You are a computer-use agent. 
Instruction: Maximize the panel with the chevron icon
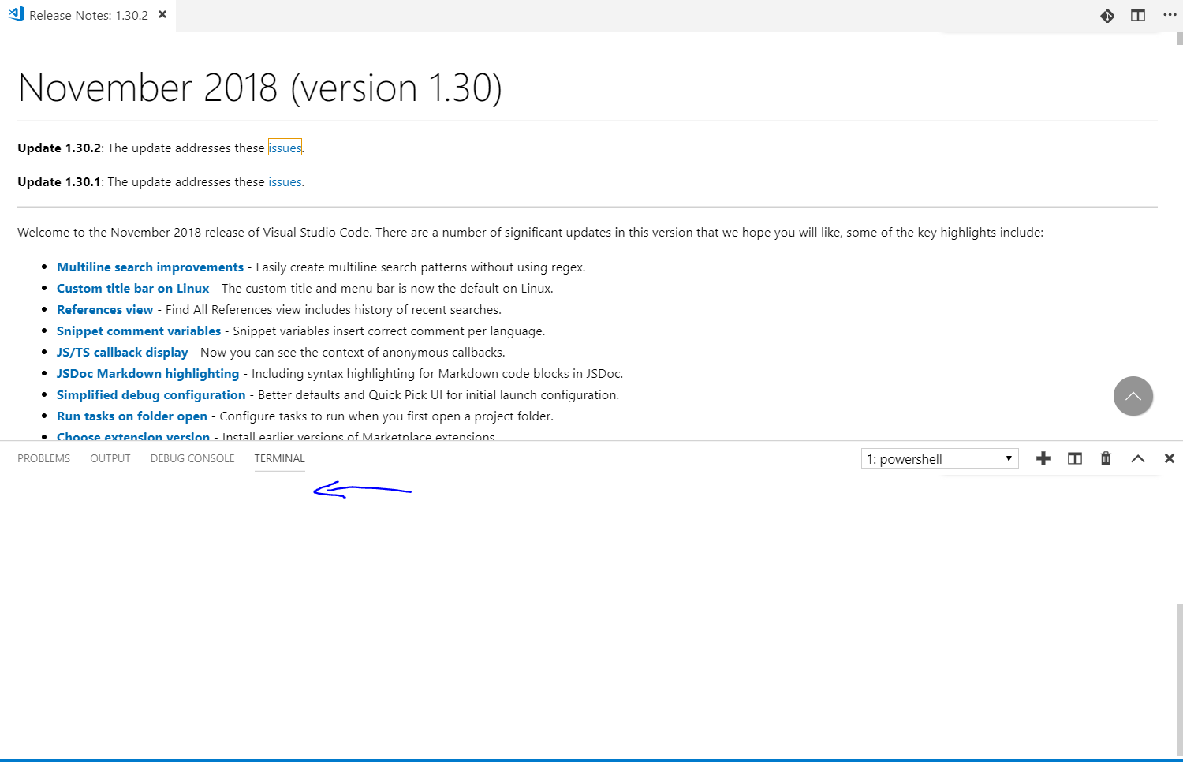(x=1137, y=458)
